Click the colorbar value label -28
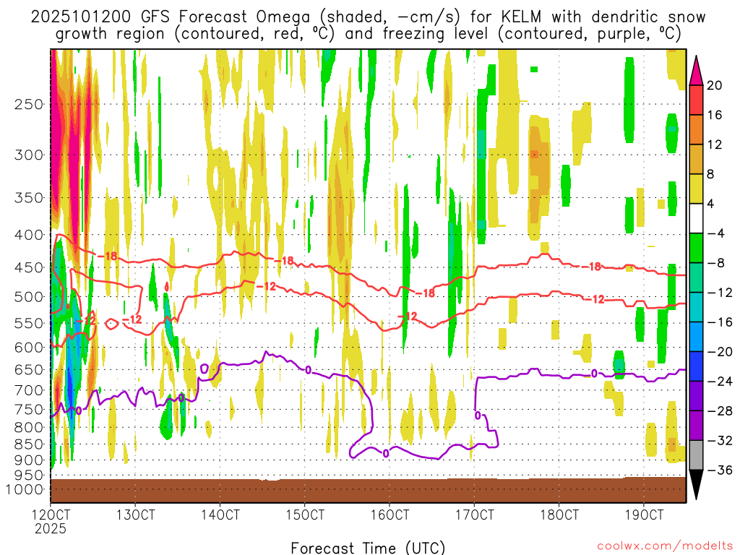 pyautogui.click(x=720, y=411)
